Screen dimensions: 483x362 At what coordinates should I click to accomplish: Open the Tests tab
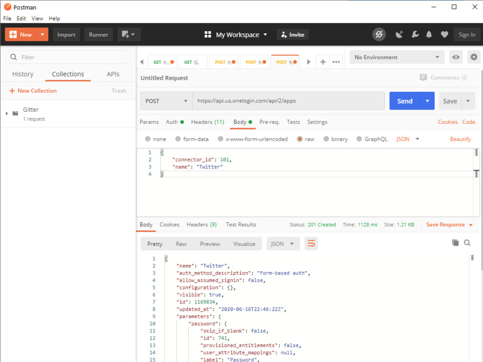pyautogui.click(x=293, y=122)
